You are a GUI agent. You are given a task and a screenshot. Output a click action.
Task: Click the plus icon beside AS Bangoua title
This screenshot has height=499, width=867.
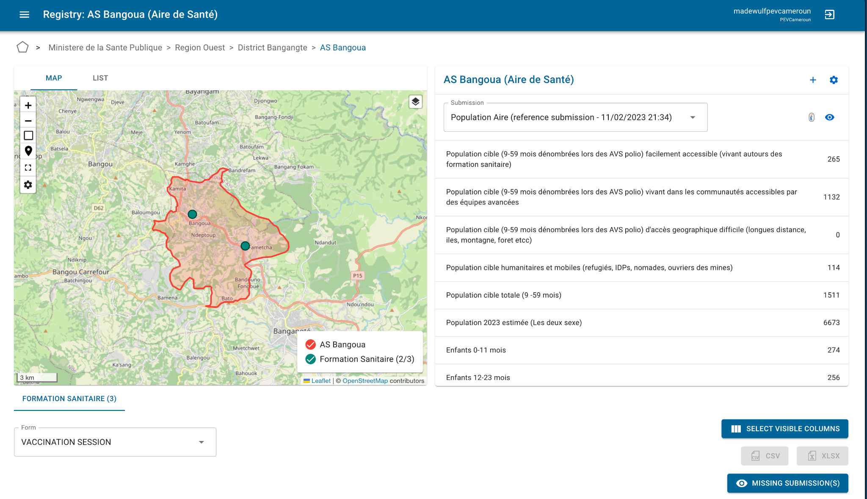813,80
